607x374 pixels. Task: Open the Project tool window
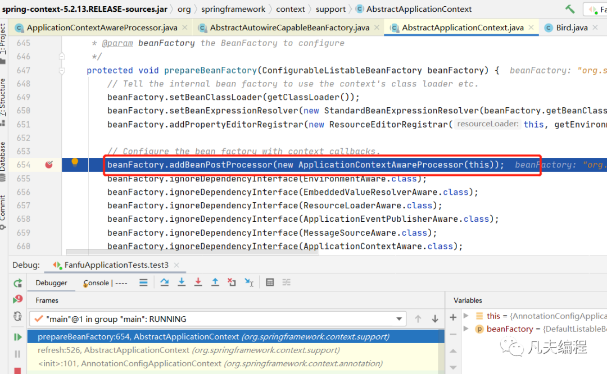pyautogui.click(x=3, y=43)
